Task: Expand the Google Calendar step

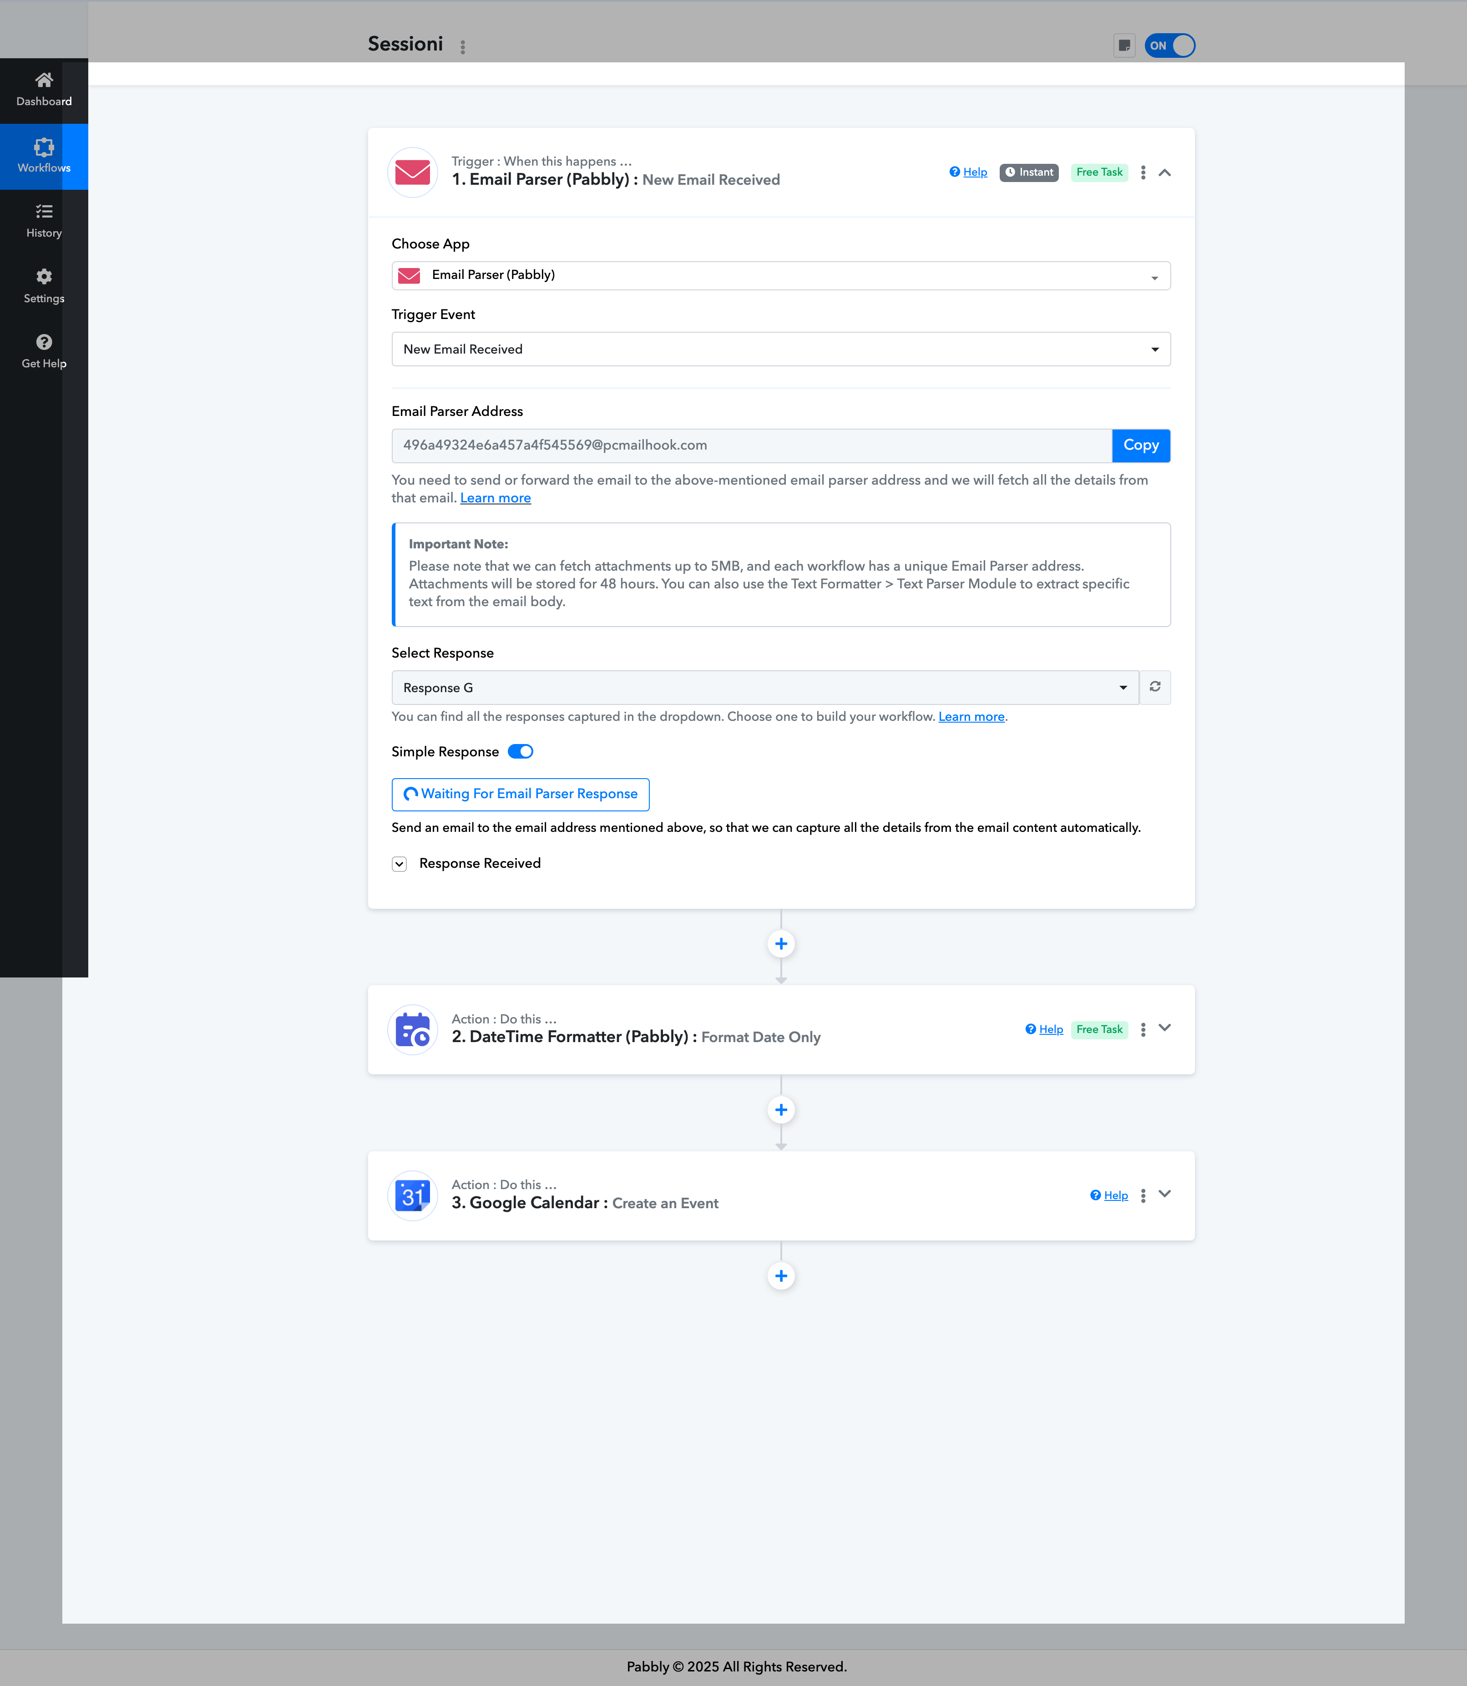Action: click(x=1165, y=1195)
